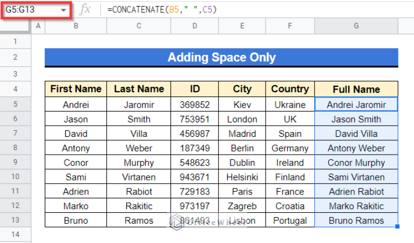414x243 pixels.
Task: Select cell containing 'Andrei'
Action: click(x=76, y=105)
